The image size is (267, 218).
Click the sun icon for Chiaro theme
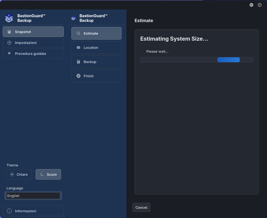[12, 174]
